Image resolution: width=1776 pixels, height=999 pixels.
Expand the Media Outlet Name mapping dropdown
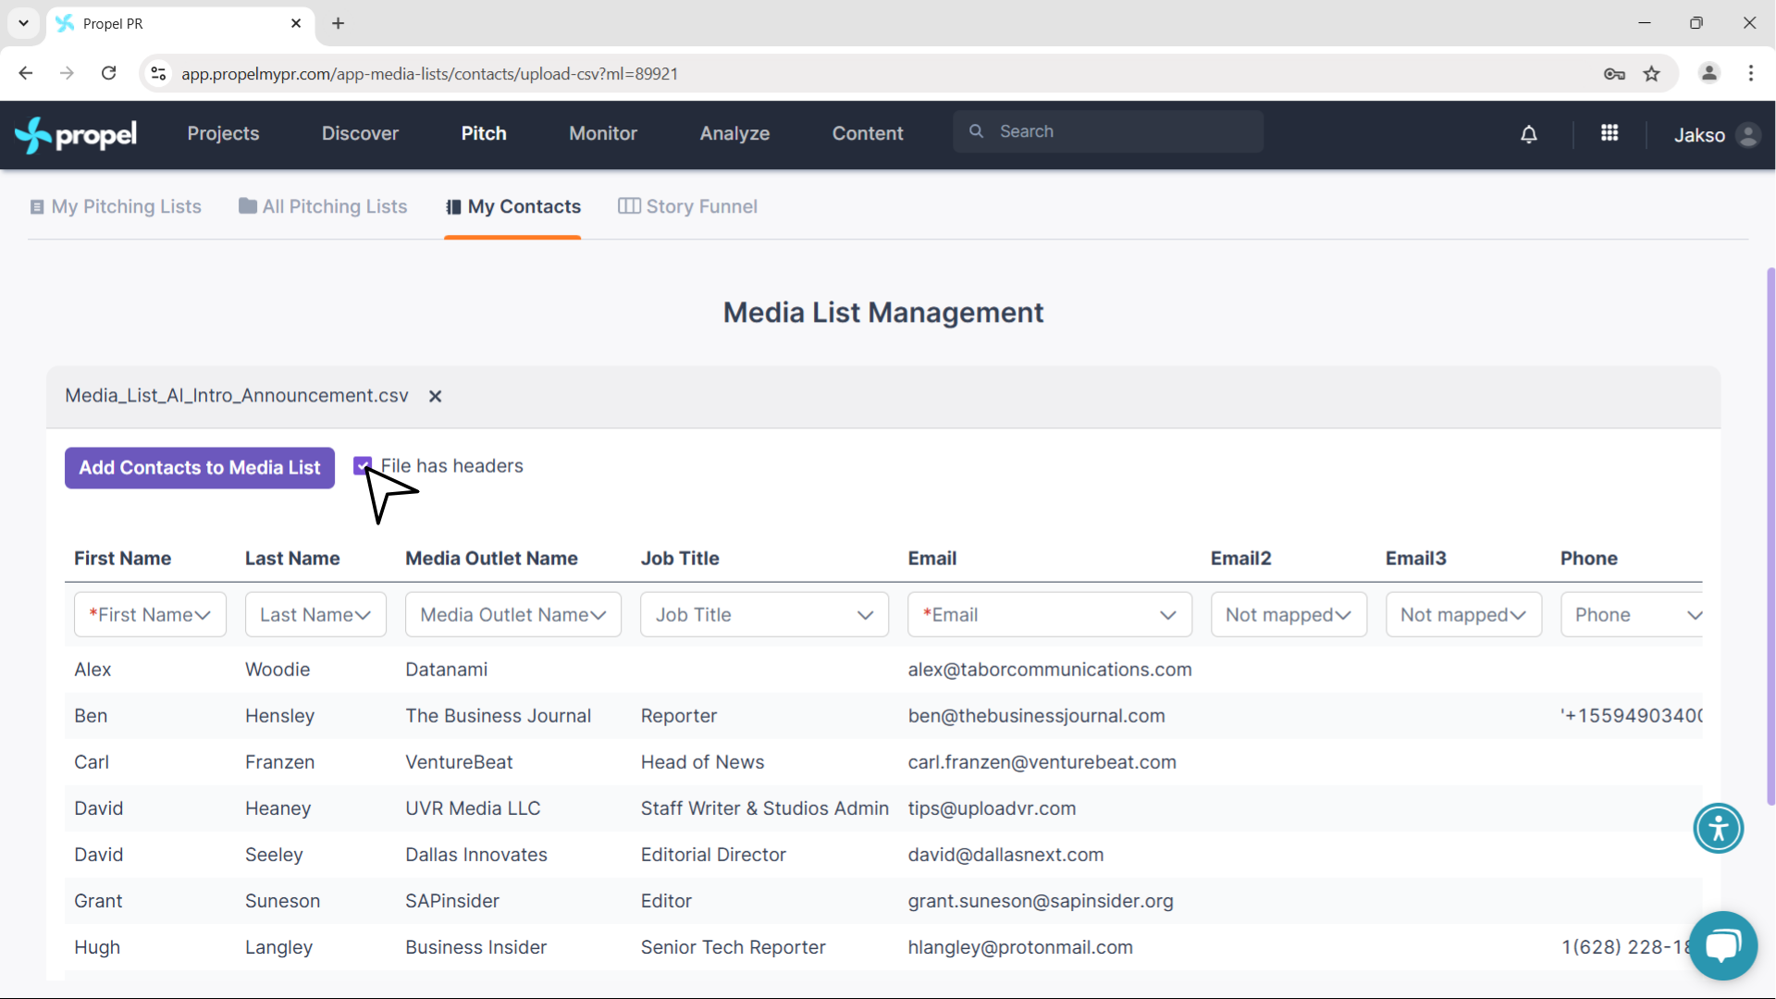point(513,614)
